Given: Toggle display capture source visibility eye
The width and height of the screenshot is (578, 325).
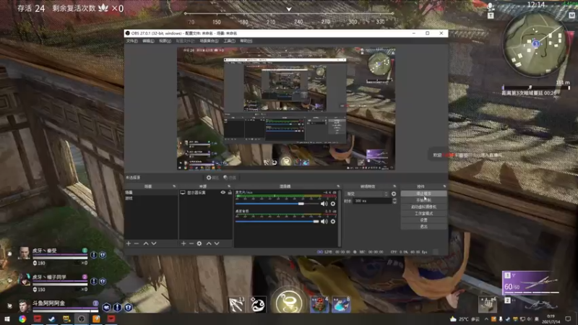Looking at the screenshot, I should 223,192.
